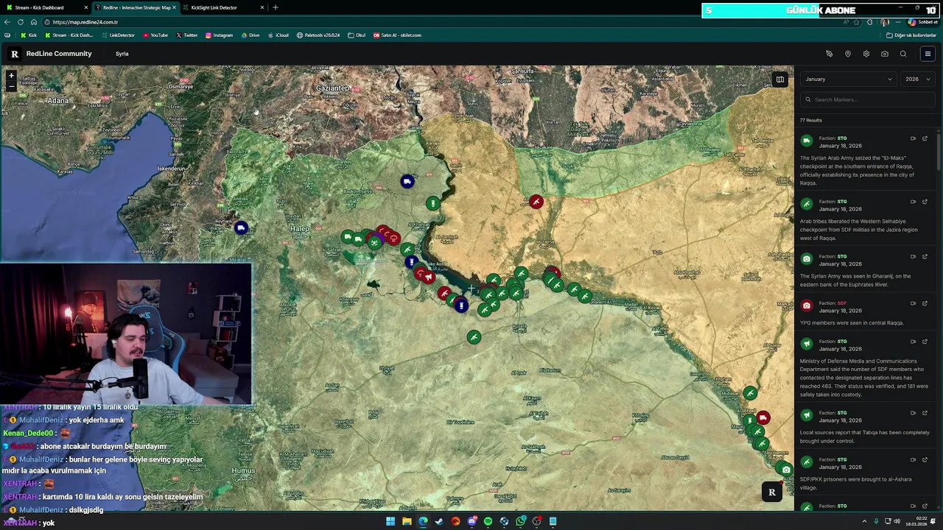Open Spotify from the taskbar
This screenshot has height=530, width=943.
[488, 522]
